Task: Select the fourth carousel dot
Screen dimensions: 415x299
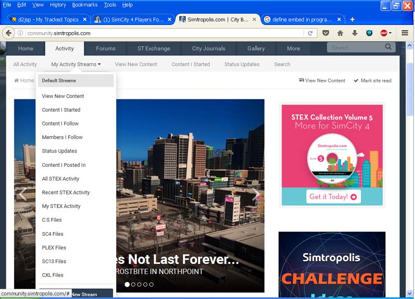Action: tap(145, 284)
